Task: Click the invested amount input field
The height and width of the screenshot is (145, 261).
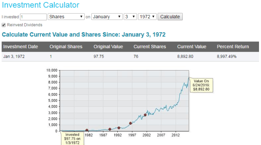Action: click(x=33, y=17)
